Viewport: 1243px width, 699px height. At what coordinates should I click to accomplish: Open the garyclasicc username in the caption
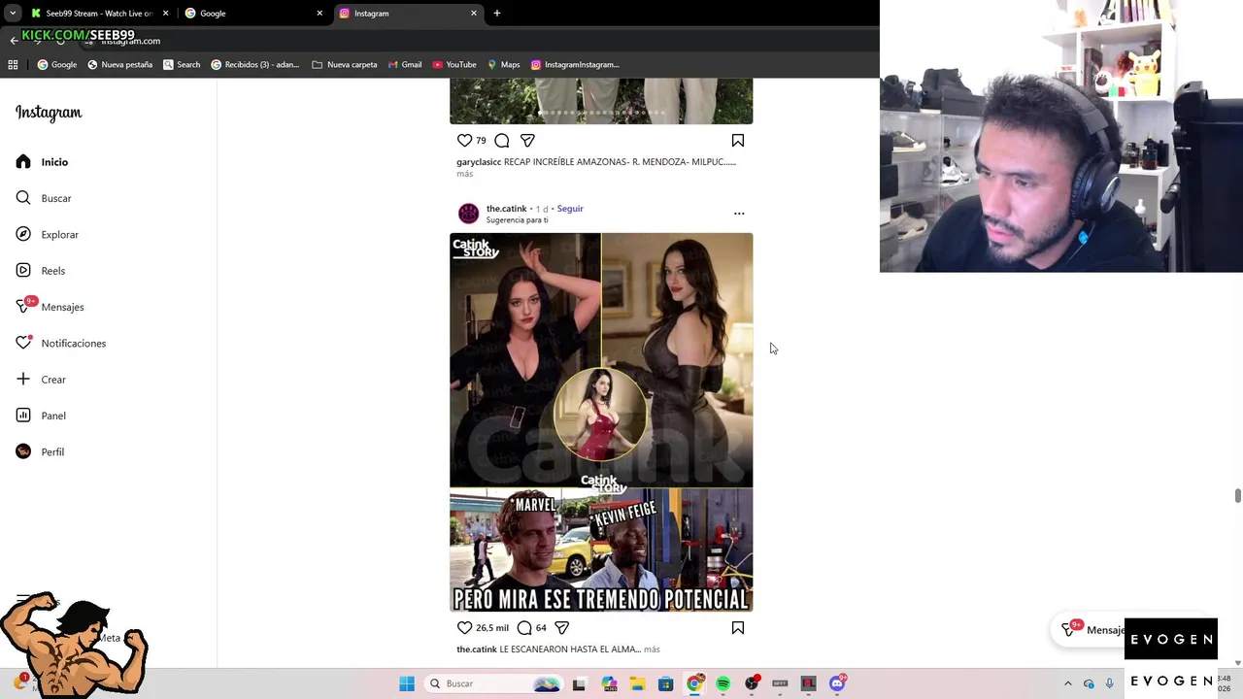coord(479,162)
